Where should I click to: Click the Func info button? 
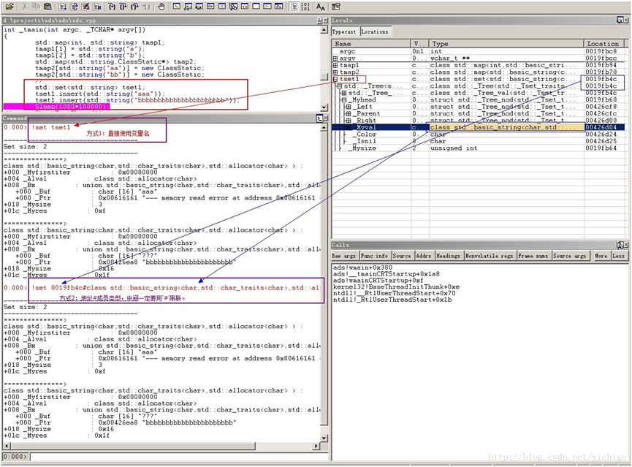click(374, 257)
